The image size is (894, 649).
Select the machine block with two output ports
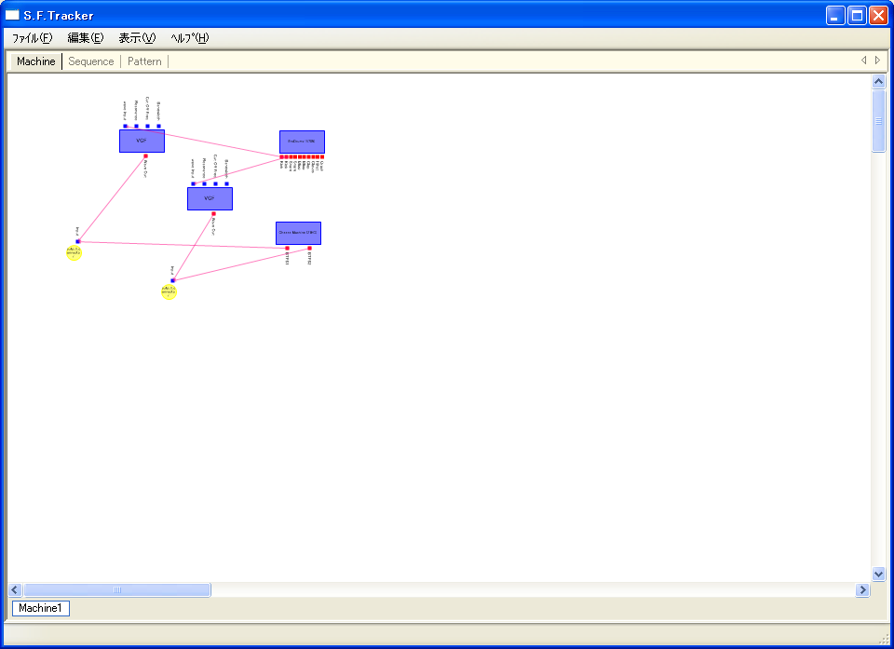click(298, 233)
